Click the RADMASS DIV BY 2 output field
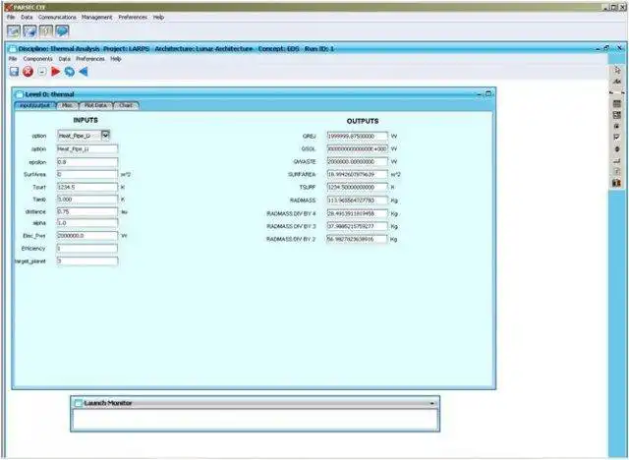Viewport: 629px width, 460px height. (x=358, y=239)
